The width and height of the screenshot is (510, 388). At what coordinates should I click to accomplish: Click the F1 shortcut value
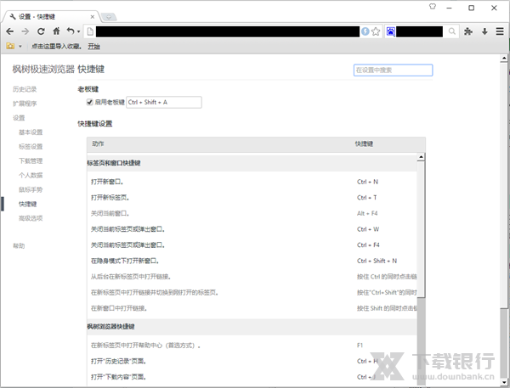click(x=360, y=345)
